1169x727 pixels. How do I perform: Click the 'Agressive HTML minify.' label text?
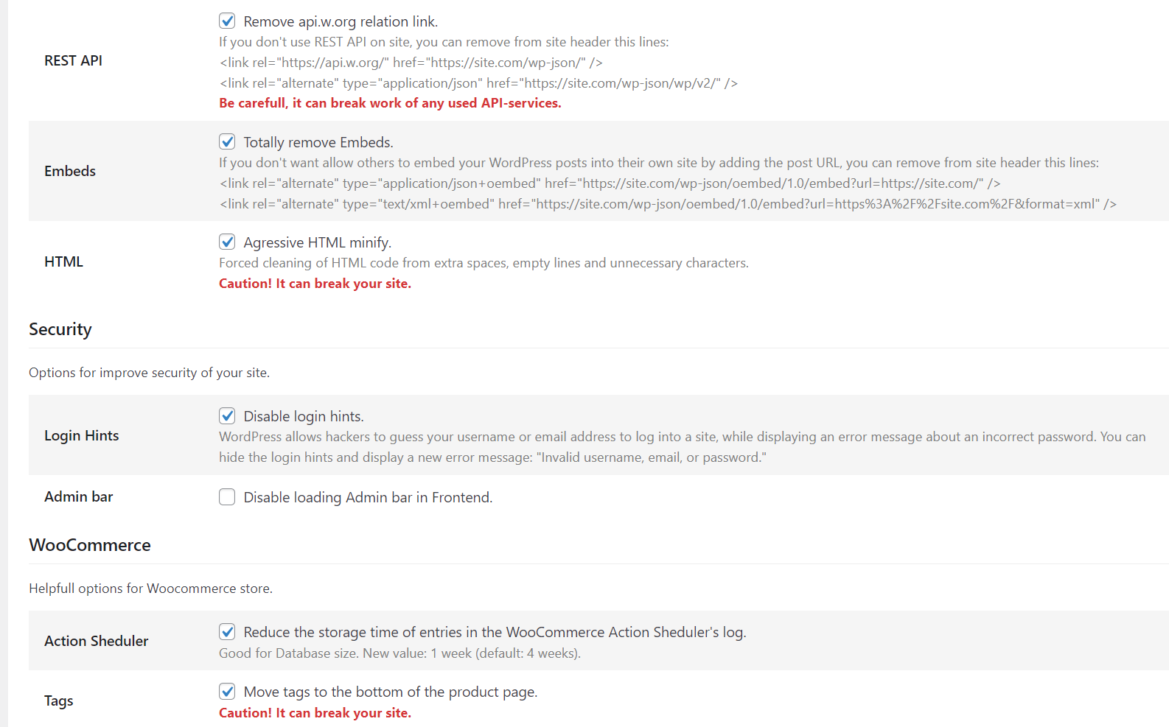[x=318, y=242]
